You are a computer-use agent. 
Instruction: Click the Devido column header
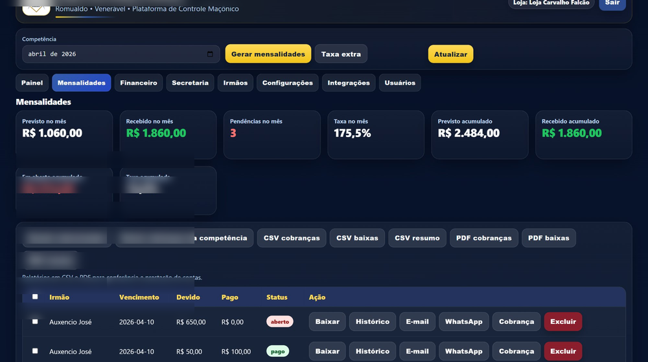[188, 297]
